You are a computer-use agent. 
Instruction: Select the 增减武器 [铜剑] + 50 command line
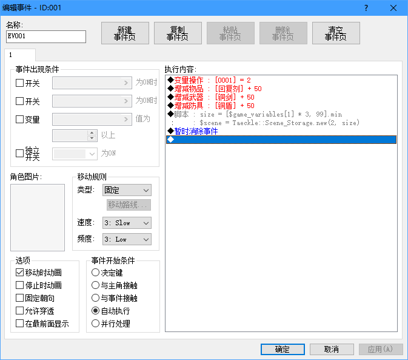click(281, 97)
